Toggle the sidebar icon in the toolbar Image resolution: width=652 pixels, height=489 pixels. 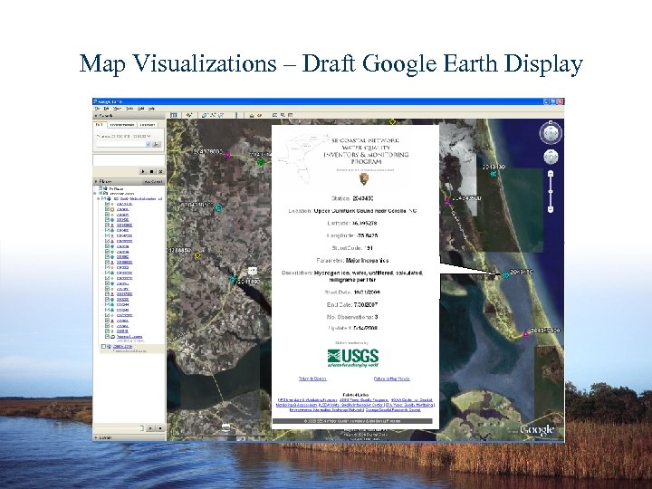[x=176, y=115]
